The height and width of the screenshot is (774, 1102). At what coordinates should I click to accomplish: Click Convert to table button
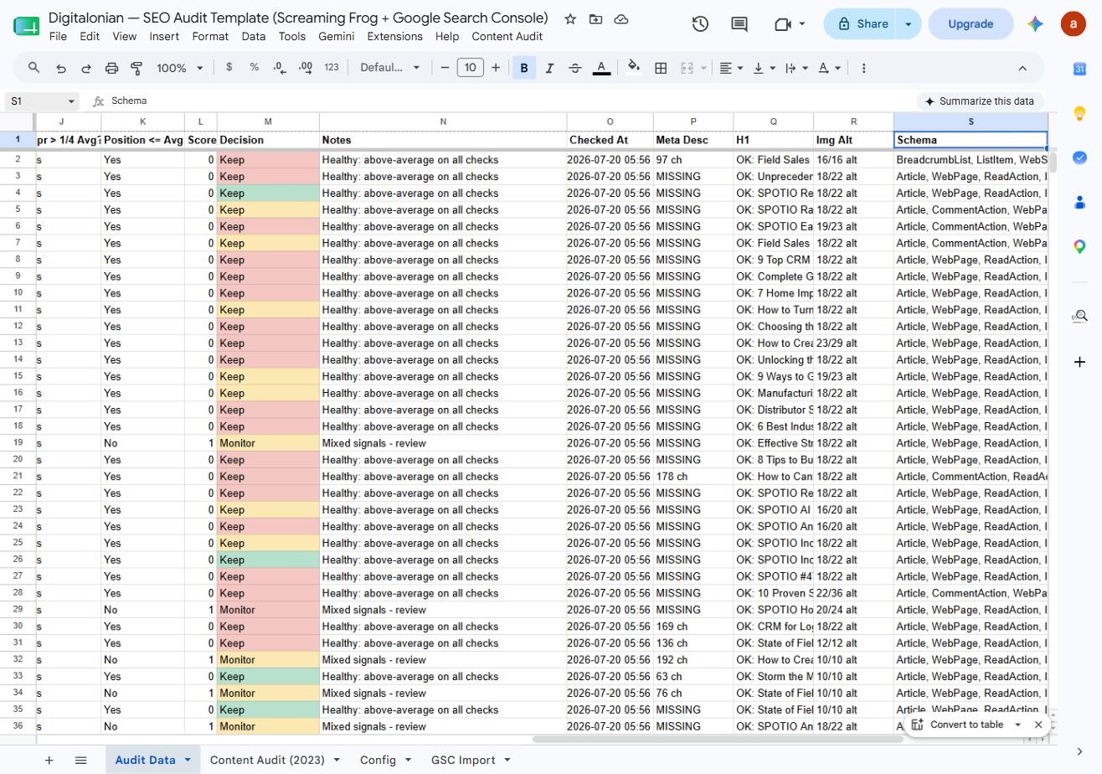pos(957,725)
